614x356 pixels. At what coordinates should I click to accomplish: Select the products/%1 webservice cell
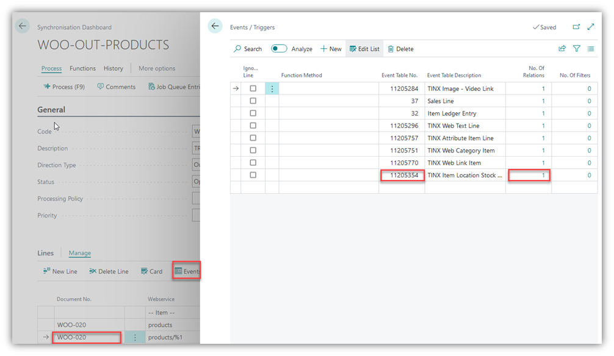173,337
